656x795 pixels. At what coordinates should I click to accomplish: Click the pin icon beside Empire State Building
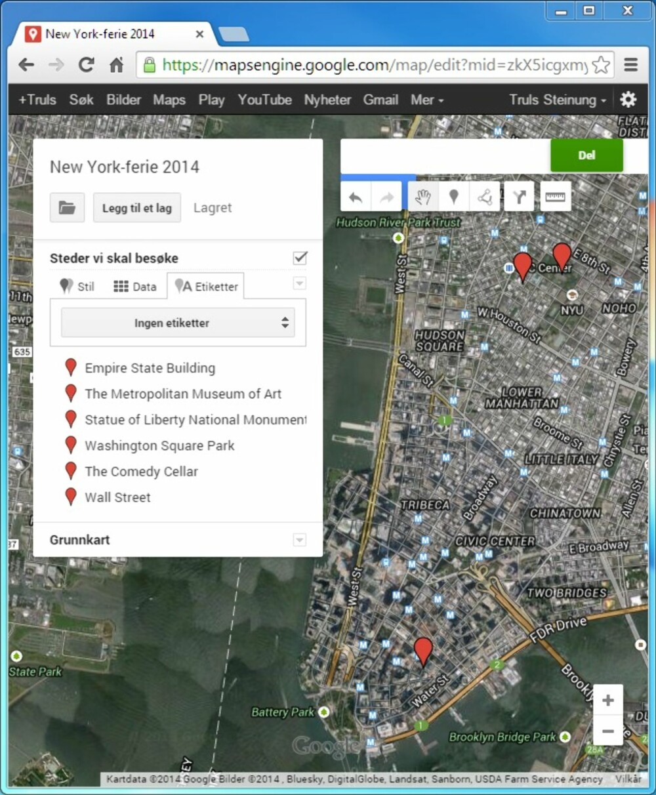[x=71, y=368]
